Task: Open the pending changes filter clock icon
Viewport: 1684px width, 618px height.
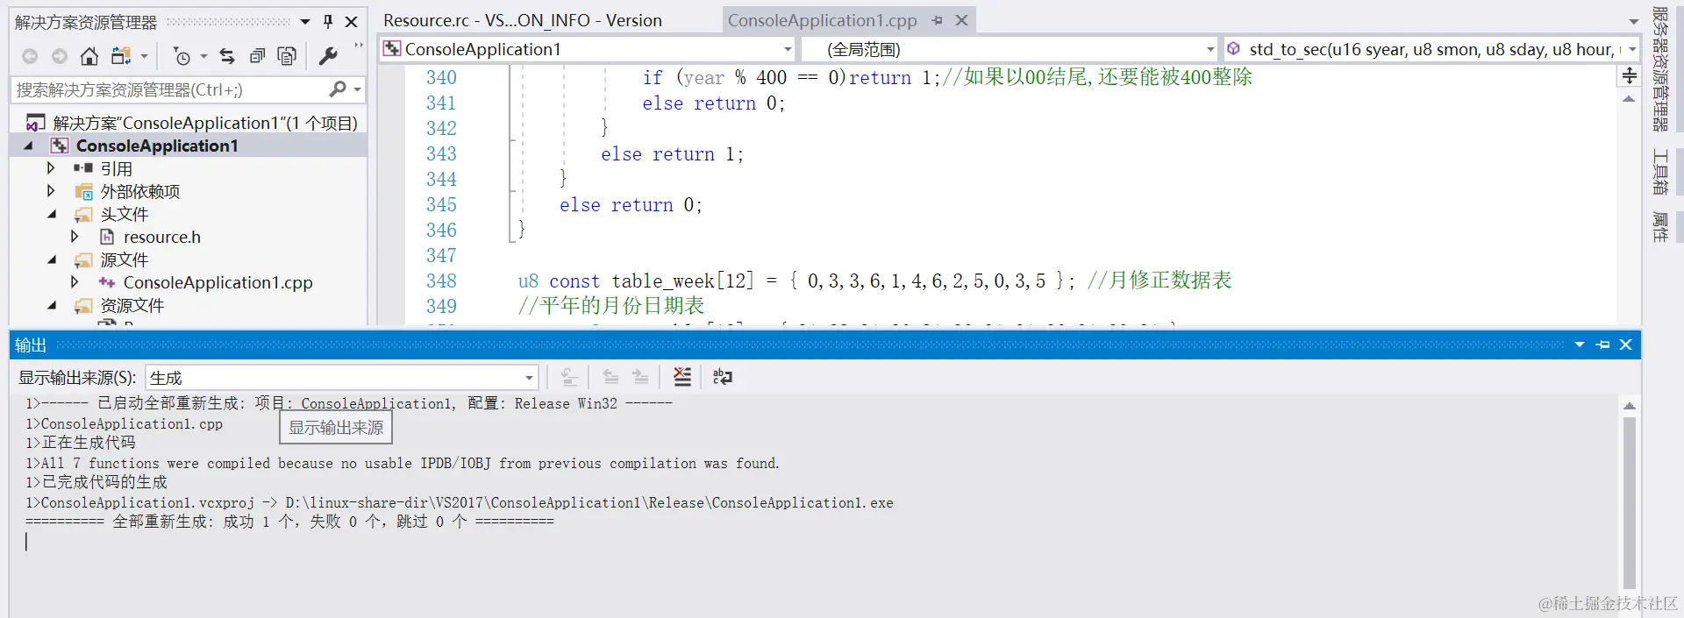Action: point(182,56)
